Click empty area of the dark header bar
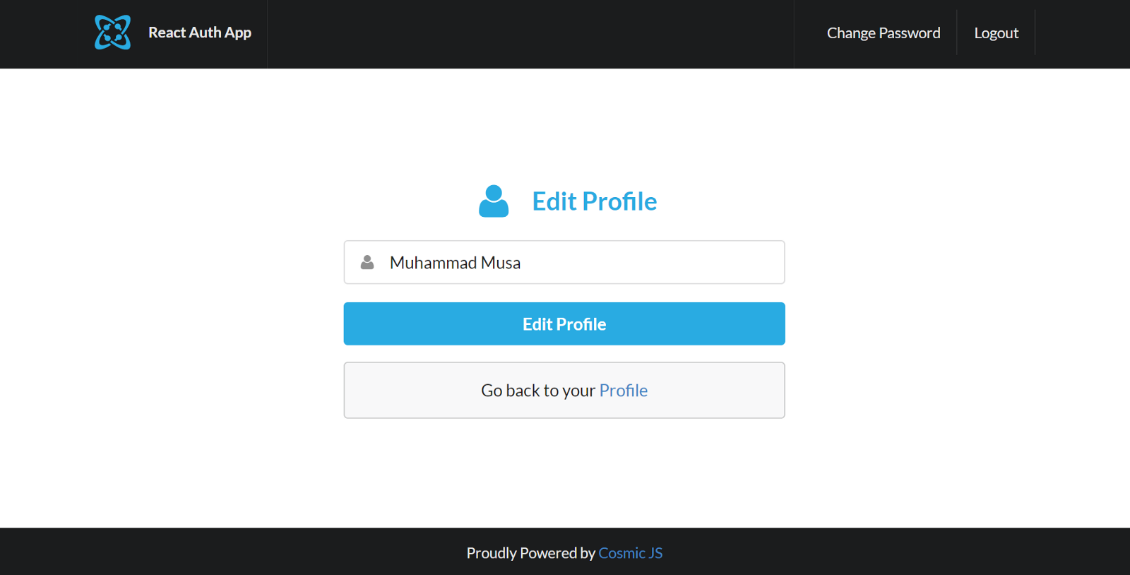 click(x=530, y=34)
